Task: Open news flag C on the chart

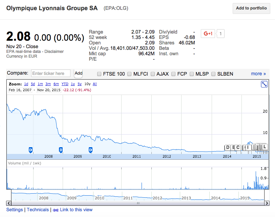Action: click(238, 147)
